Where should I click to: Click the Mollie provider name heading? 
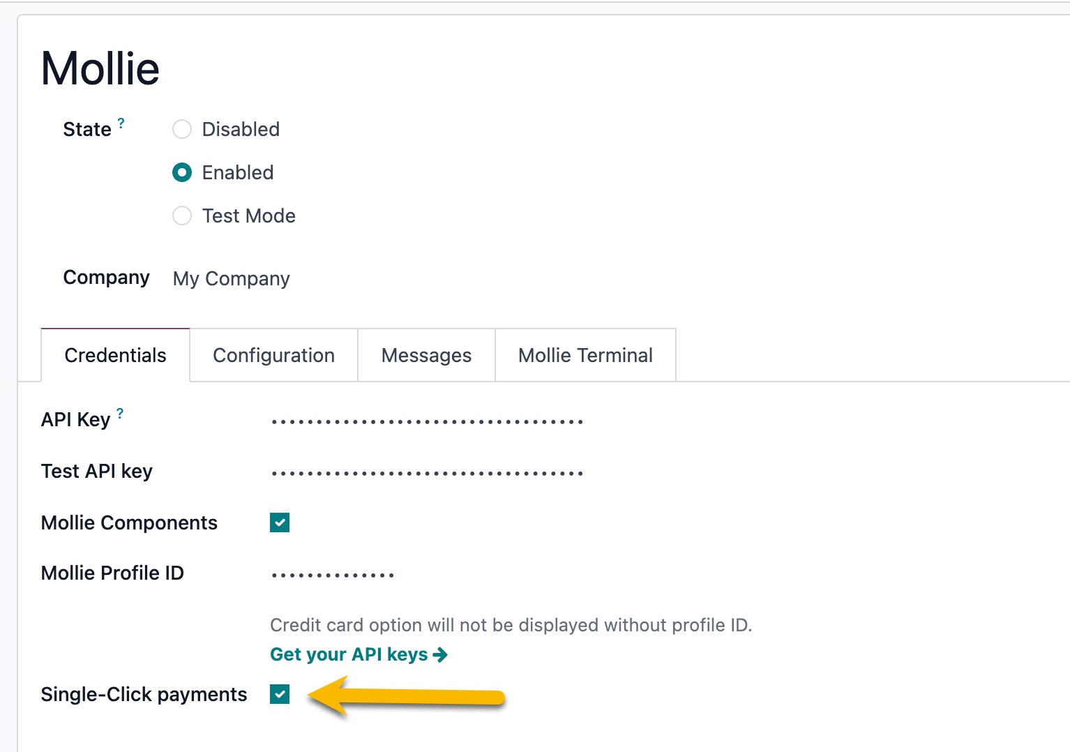pos(100,68)
